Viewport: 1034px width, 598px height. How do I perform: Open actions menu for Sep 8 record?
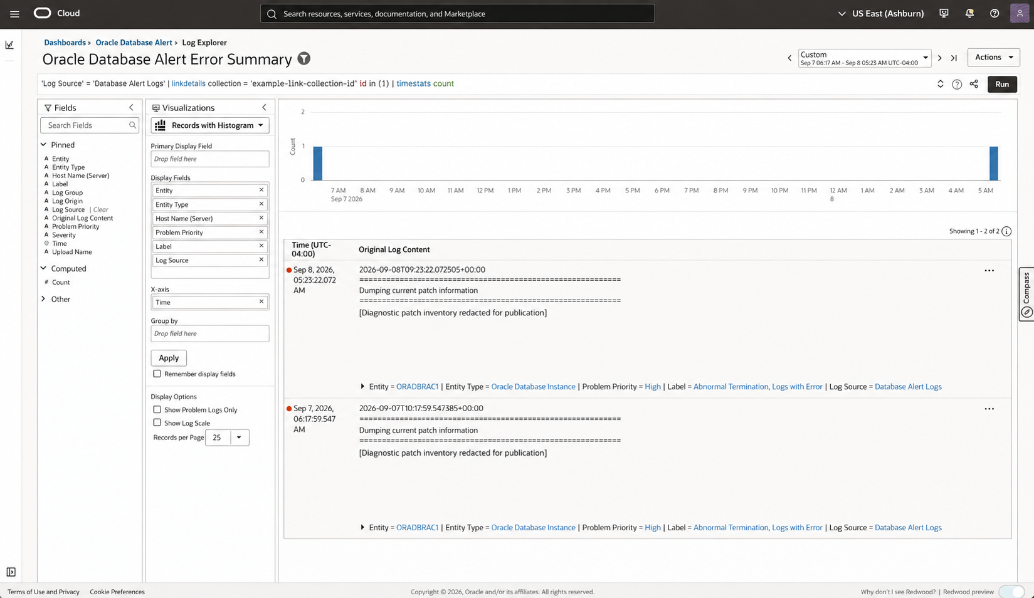click(x=989, y=271)
